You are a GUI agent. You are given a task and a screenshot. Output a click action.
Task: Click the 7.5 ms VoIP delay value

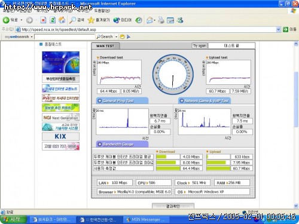click(x=242, y=121)
